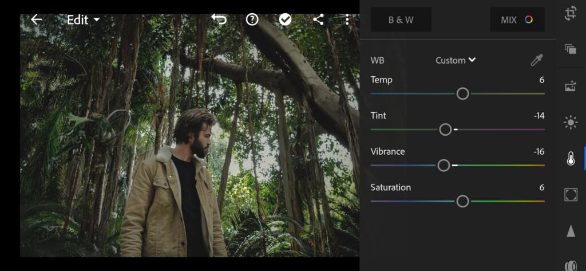
Task: Go back with the left arrow
Action: coord(36,19)
